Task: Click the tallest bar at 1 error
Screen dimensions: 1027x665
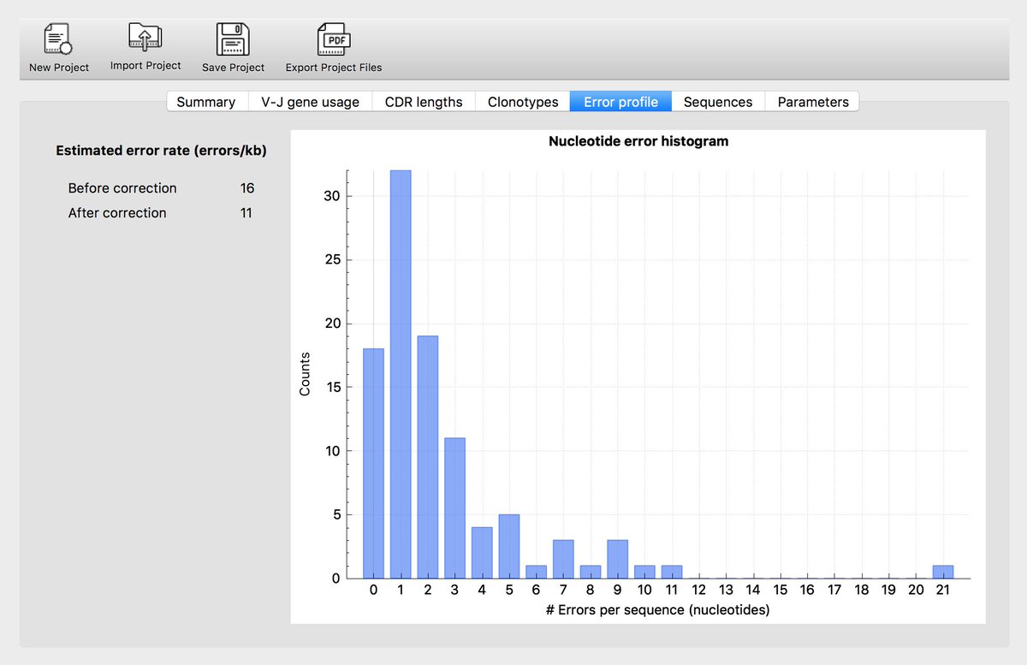Action: (401, 374)
